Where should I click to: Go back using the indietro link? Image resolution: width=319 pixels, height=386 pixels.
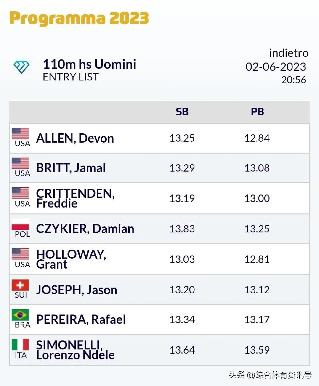pos(288,53)
